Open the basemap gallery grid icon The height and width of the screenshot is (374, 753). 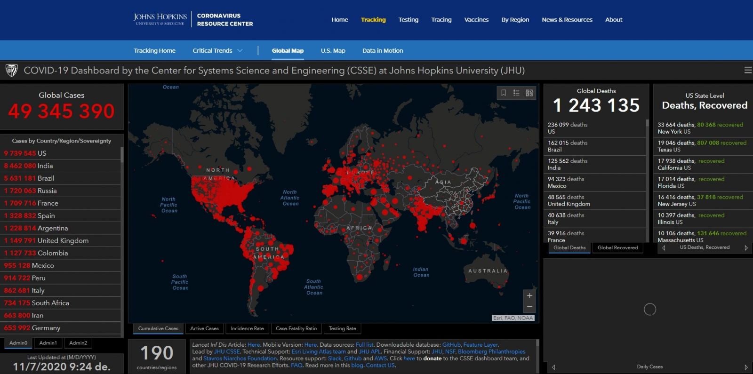point(529,93)
